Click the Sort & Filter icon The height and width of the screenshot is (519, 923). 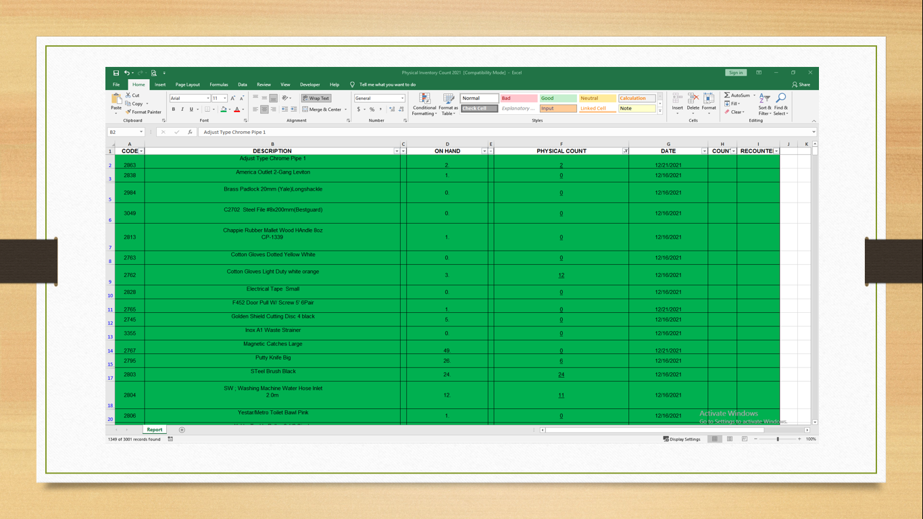pos(764,99)
